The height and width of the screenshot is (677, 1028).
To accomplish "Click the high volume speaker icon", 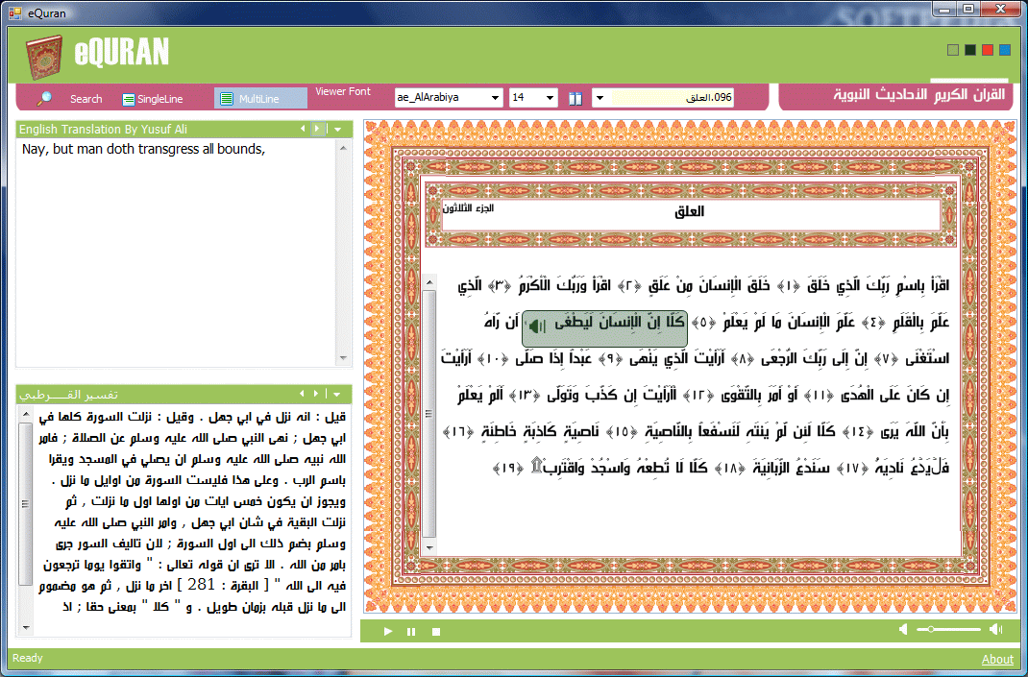I will [996, 629].
